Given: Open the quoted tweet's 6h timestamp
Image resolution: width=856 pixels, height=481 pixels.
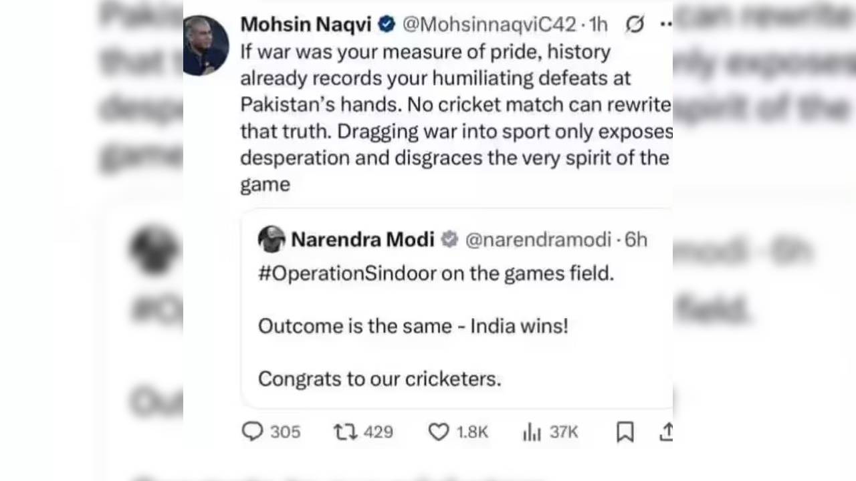Looking at the screenshot, I should point(636,239).
